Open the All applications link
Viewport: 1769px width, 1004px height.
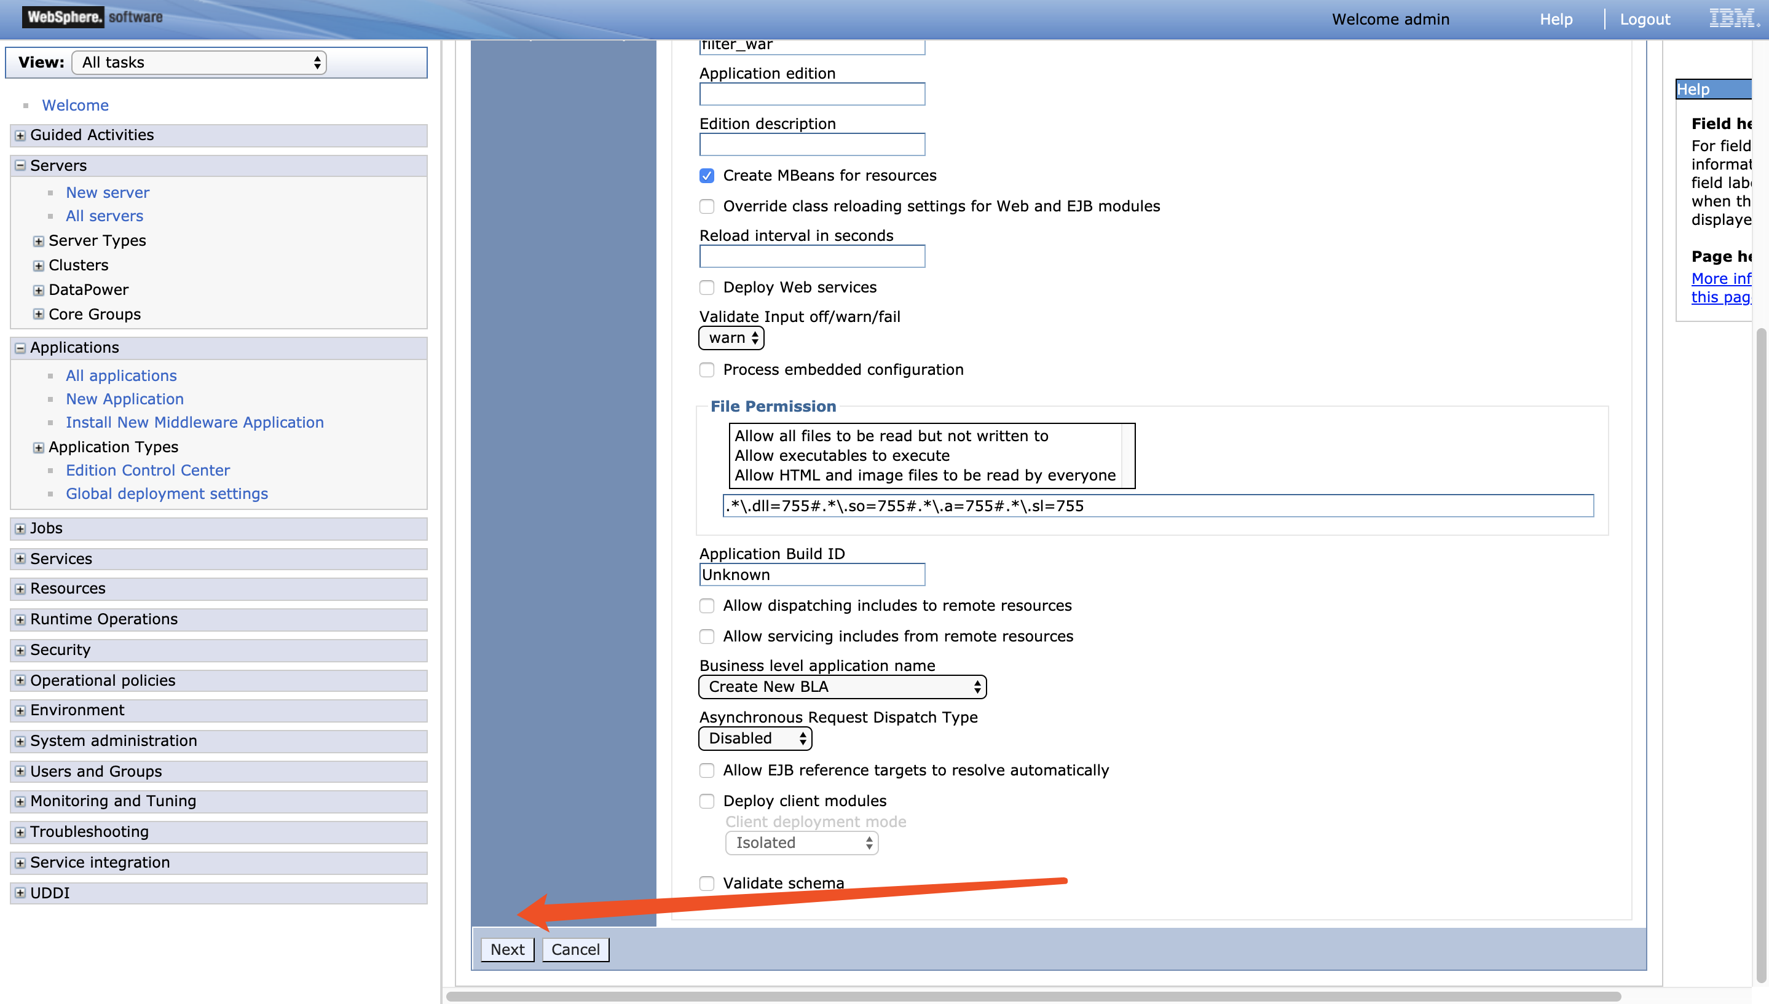121,376
